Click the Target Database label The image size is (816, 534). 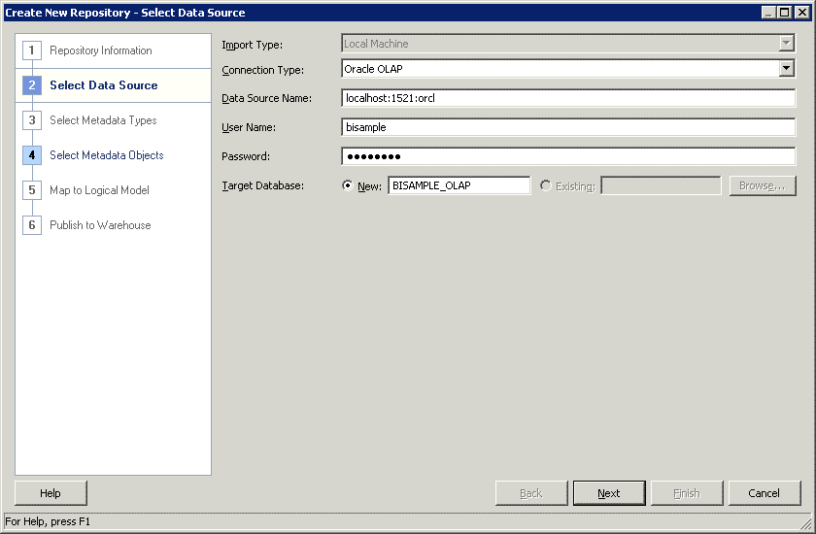(x=263, y=185)
